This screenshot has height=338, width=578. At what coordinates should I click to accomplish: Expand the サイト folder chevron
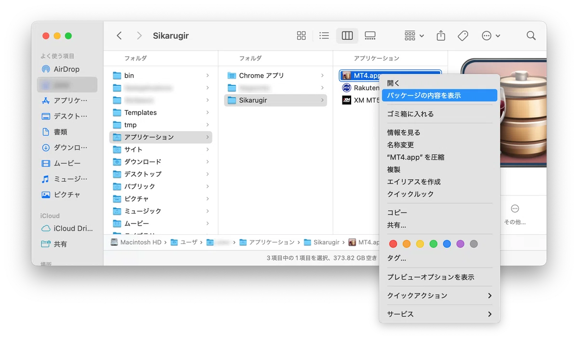coord(208,149)
